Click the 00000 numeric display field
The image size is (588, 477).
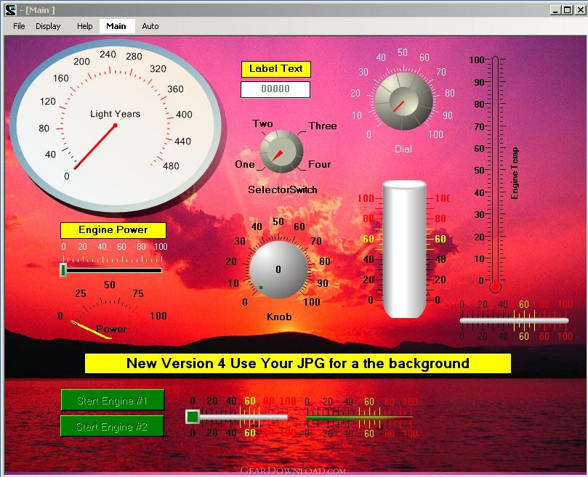point(275,89)
